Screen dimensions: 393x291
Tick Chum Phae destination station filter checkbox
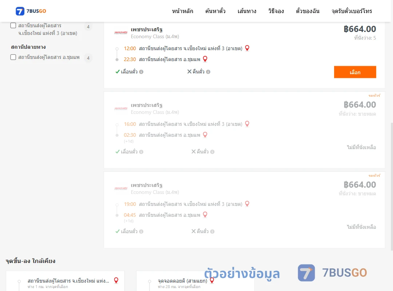click(13, 57)
